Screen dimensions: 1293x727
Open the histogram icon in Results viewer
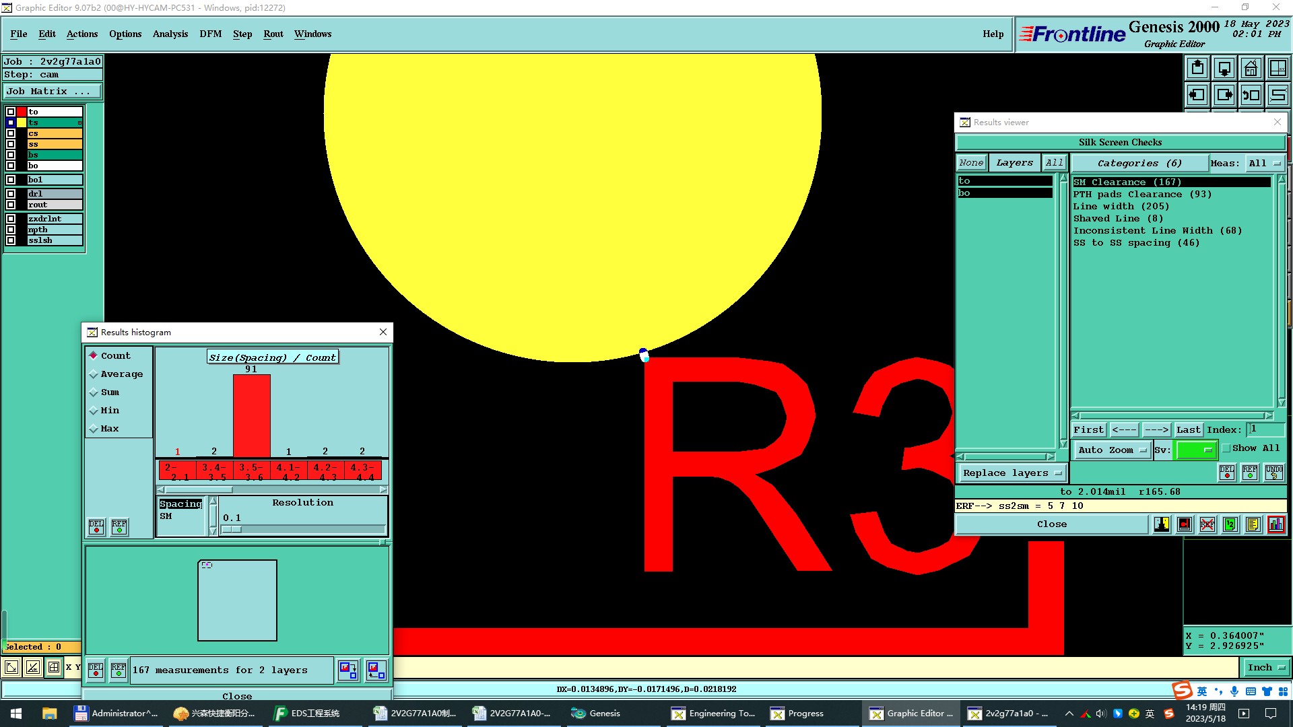coord(1275,524)
